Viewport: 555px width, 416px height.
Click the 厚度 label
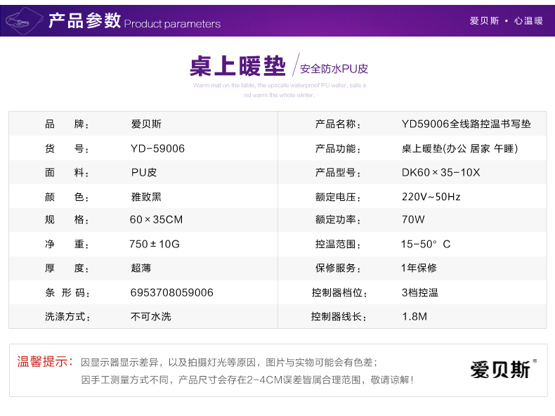point(67,268)
